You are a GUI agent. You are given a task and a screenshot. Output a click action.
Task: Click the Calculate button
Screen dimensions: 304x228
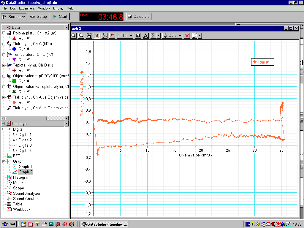point(139,17)
